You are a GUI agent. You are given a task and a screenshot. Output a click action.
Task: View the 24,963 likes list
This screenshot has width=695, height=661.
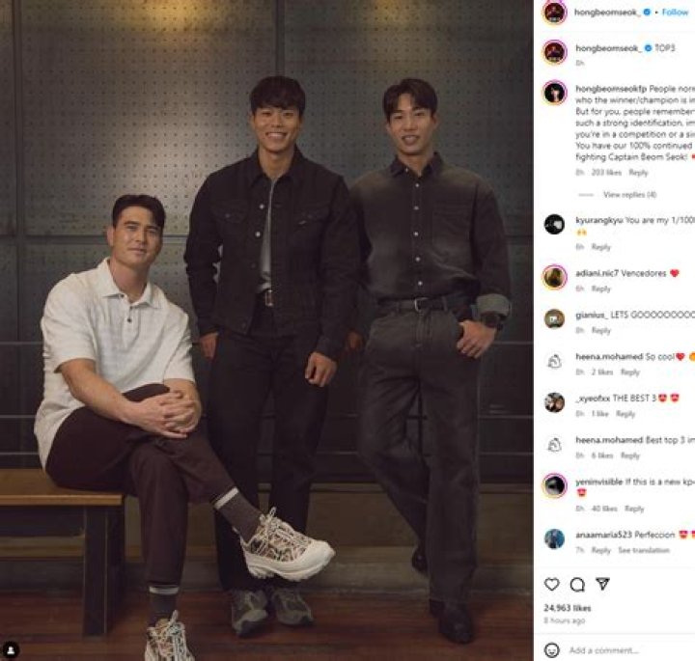click(x=567, y=608)
